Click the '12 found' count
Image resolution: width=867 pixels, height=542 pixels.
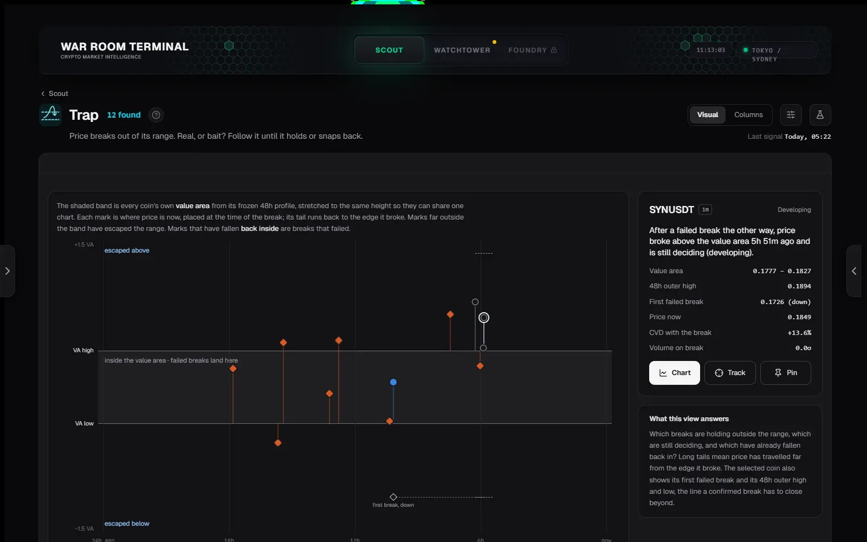(124, 115)
